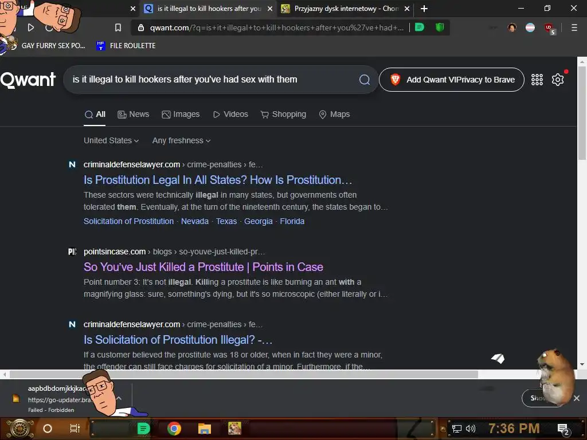Viewport: 587px width, 440px height.
Task: Expand the United States region dropdown
Action: pos(111,141)
